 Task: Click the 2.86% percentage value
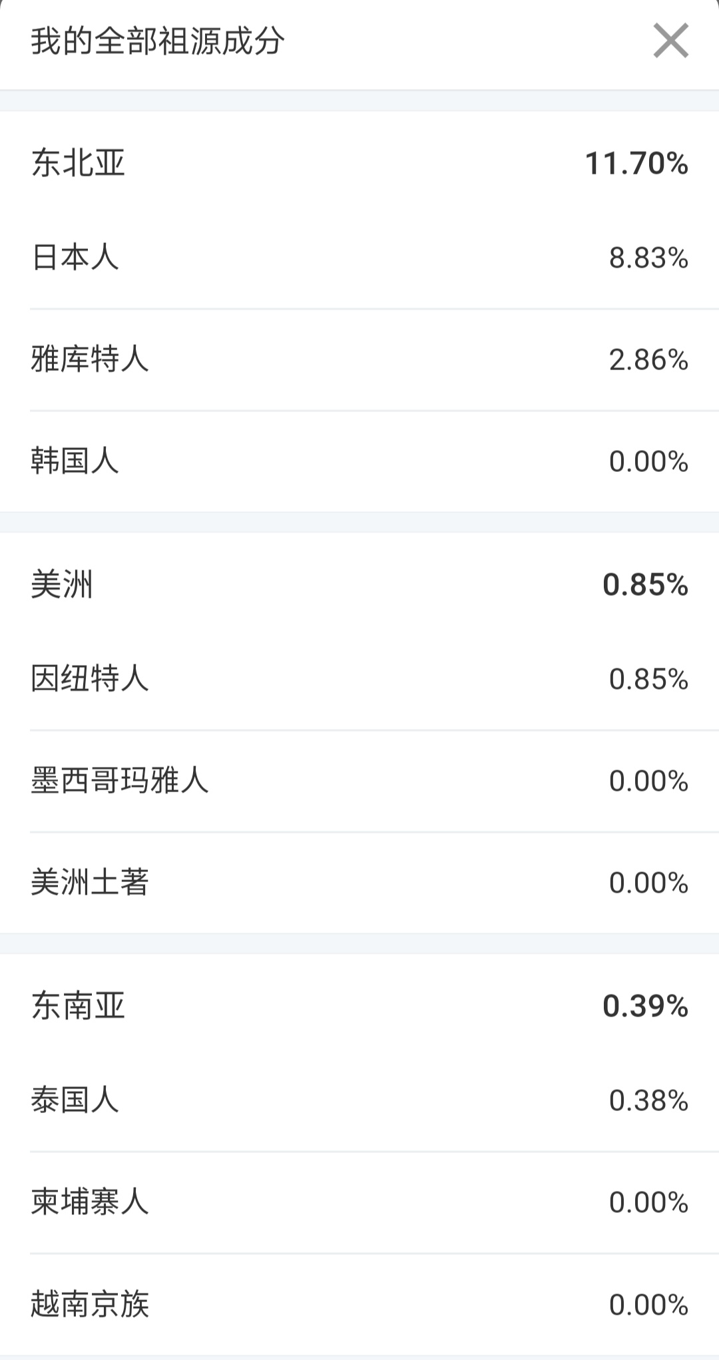tap(648, 359)
